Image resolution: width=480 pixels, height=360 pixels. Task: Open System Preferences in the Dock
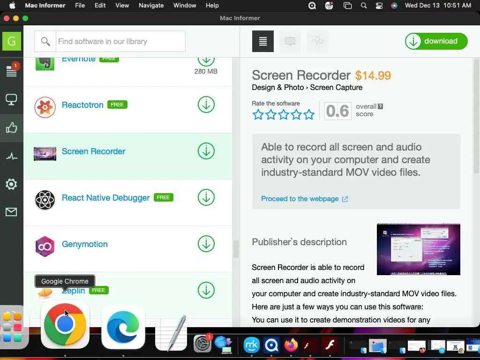[x=202, y=345]
